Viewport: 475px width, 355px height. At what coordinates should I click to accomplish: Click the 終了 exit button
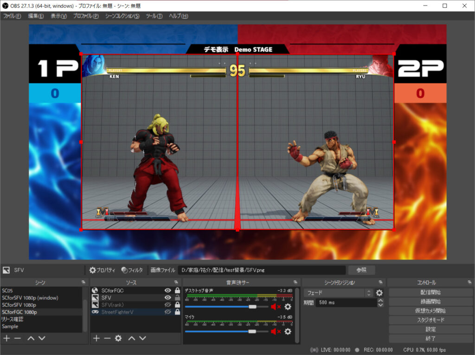(x=430, y=338)
